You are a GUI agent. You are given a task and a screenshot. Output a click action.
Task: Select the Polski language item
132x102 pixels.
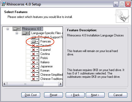click(44, 58)
